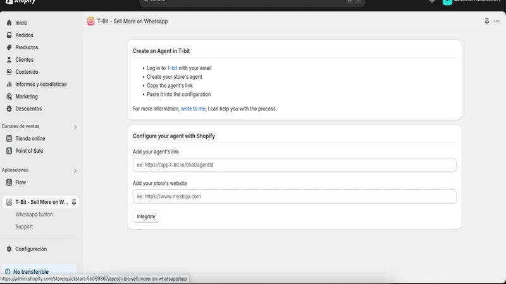Open Support submenu item
Viewport: 506px width, 284px height.
(x=24, y=227)
